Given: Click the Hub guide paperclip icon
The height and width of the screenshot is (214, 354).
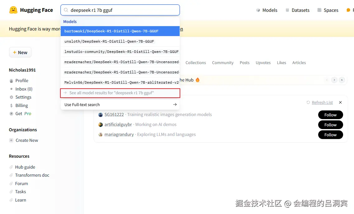Looking at the screenshot, I should point(11,167).
